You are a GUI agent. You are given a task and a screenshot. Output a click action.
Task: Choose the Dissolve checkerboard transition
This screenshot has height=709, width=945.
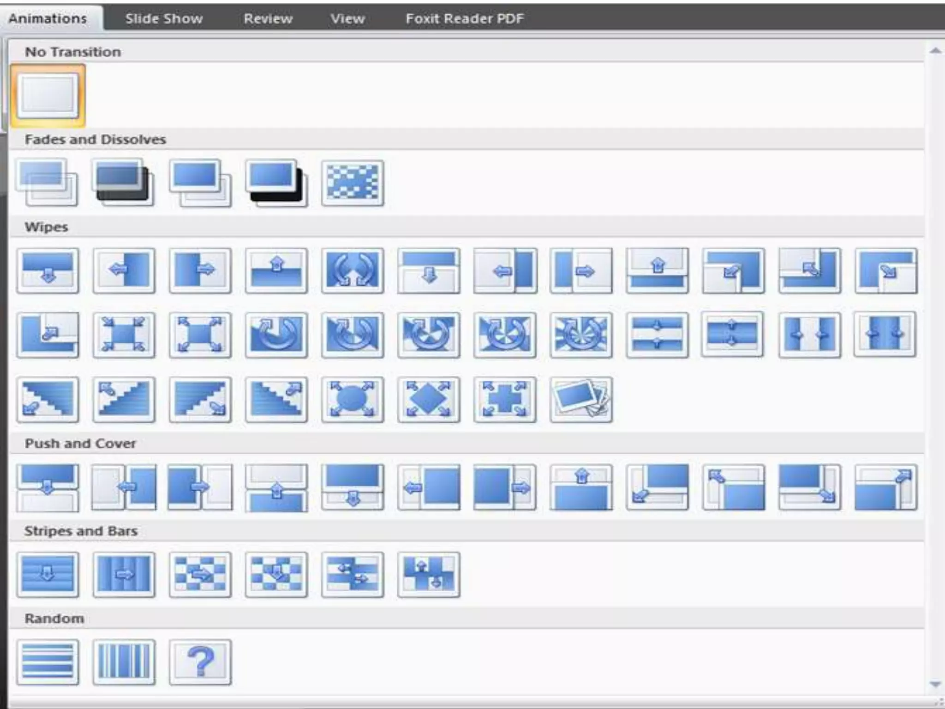coord(352,183)
